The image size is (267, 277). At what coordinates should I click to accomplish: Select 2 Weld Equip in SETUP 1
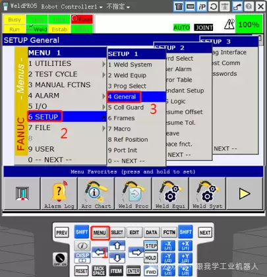point(136,75)
